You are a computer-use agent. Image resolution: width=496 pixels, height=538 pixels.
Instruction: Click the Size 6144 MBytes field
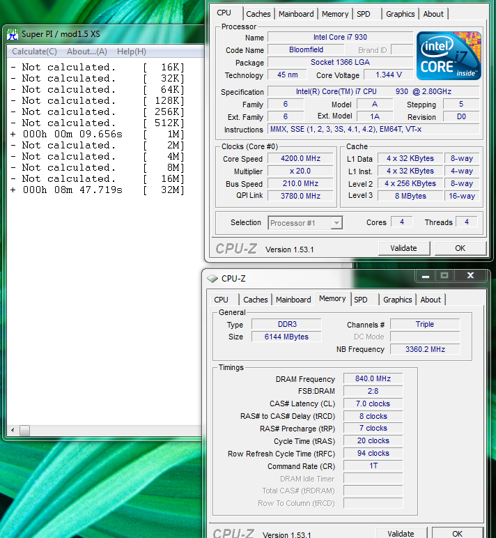(287, 337)
